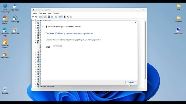Collapse the expanded category chevron in the device tree

(x=35, y=42)
